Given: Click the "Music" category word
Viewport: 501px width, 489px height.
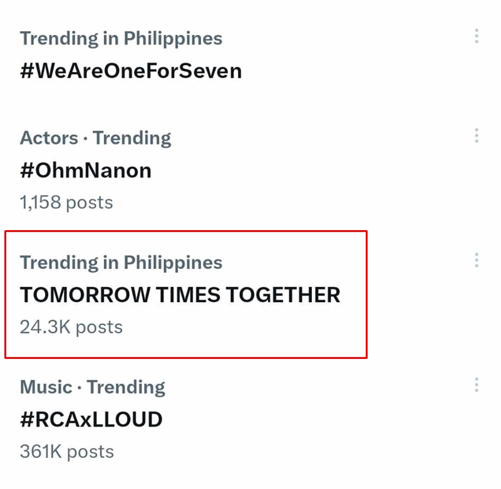Looking at the screenshot, I should click(x=46, y=387).
